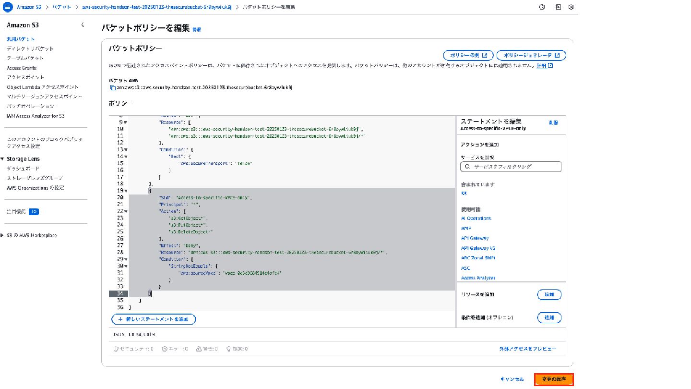Viewport: 691px width, 389px height.
Task: Click 追加 button for 条件を追加
Action: pyautogui.click(x=549, y=317)
